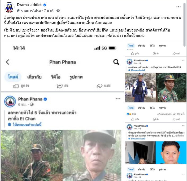Viewport: 187px width, 181px height.
Task: Expand ดูเพิ่มเติม on Sun Vannak post
Action: [180, 136]
